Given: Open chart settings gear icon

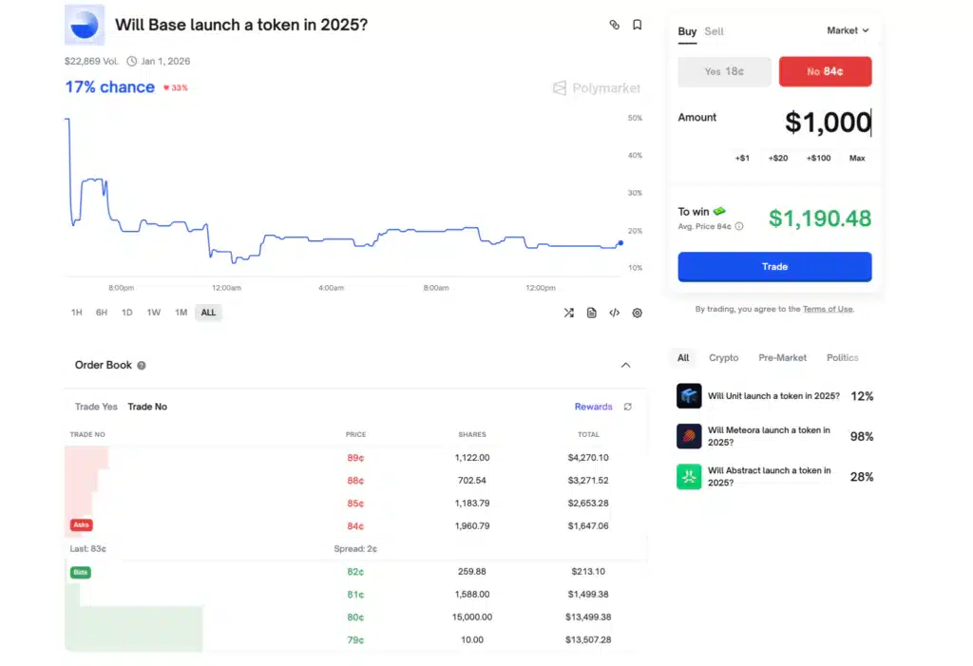Looking at the screenshot, I should [637, 313].
